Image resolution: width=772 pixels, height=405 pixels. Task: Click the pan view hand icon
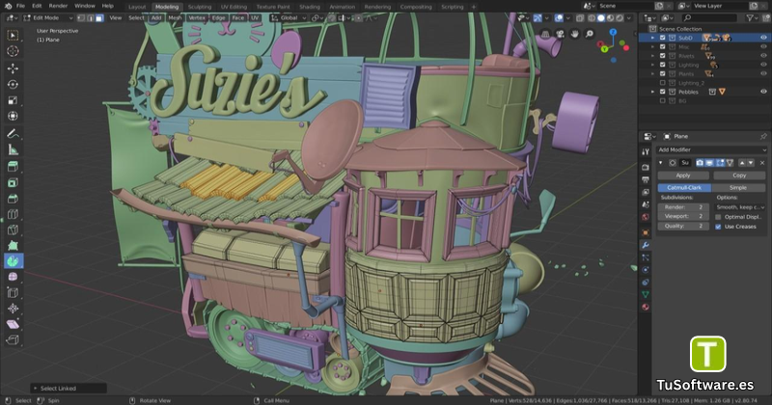tap(574, 34)
